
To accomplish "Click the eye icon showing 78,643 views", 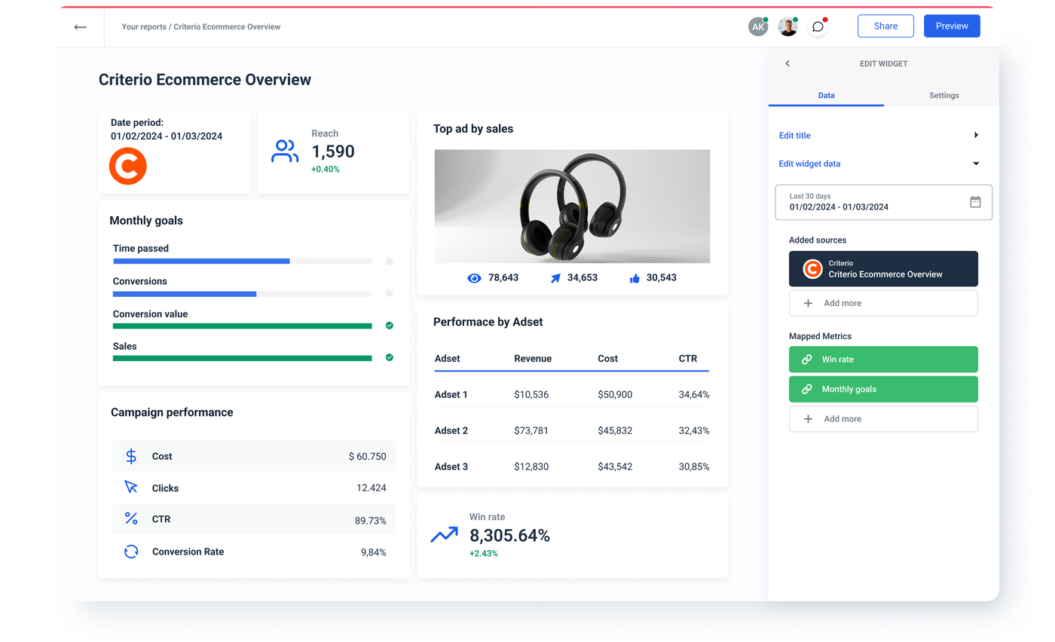I will (x=474, y=277).
